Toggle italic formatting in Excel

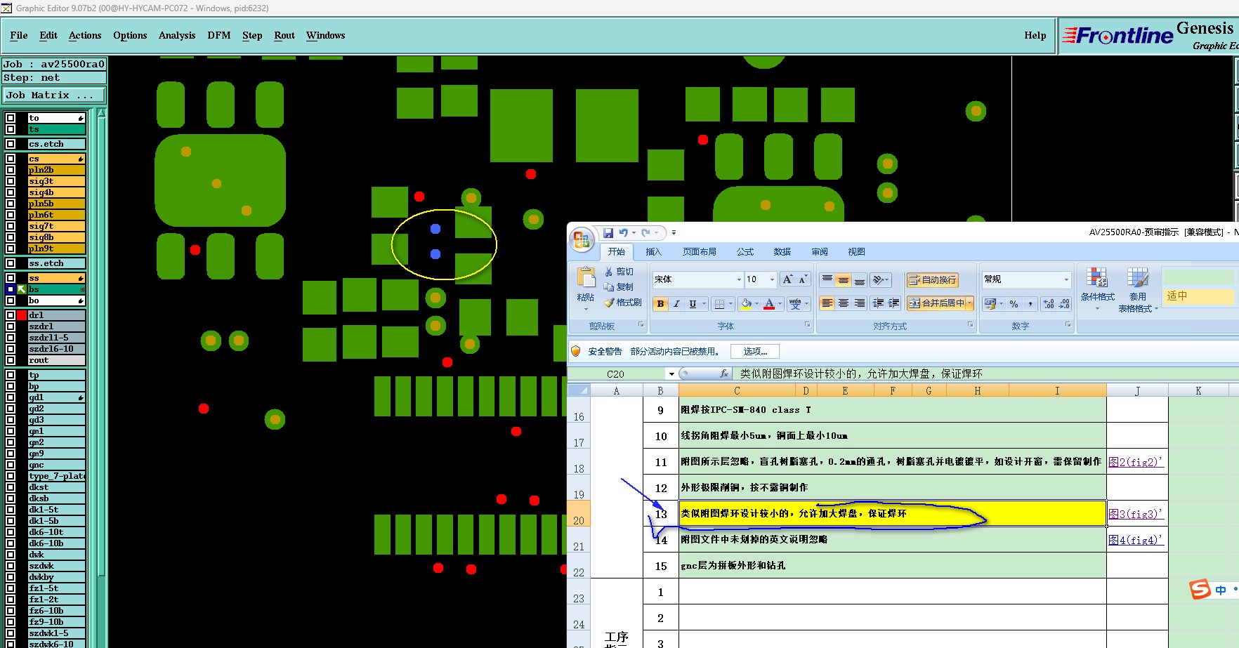(676, 304)
